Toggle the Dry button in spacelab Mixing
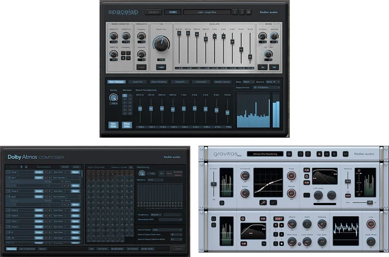 pyautogui.click(x=263, y=67)
